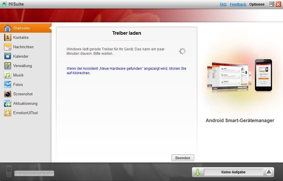Open the Fotos section
This screenshot has width=283, height=181.
pyautogui.click(x=26, y=84)
